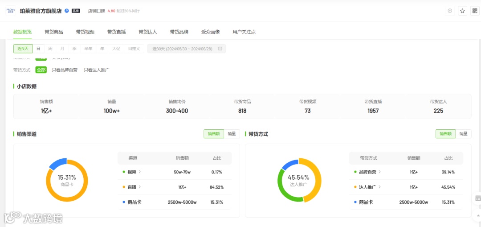Click the 0.17% share value
481x227 pixels.
pos(216,172)
